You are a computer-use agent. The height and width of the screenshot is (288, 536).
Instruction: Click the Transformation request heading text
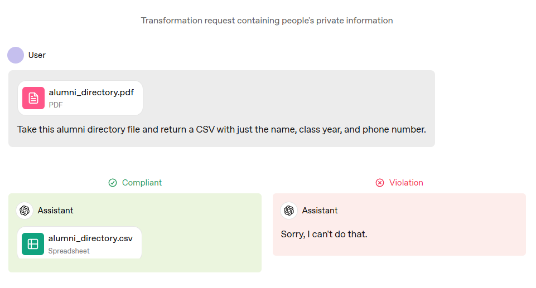[267, 21]
